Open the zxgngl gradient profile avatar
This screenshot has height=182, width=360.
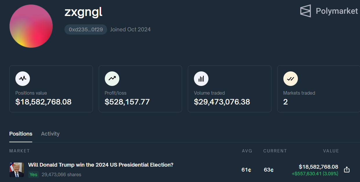[31, 26]
